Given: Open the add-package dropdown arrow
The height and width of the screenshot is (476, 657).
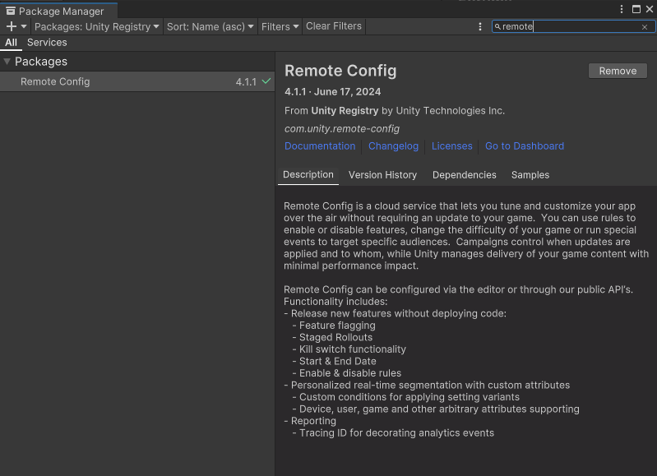Looking at the screenshot, I should point(24,26).
